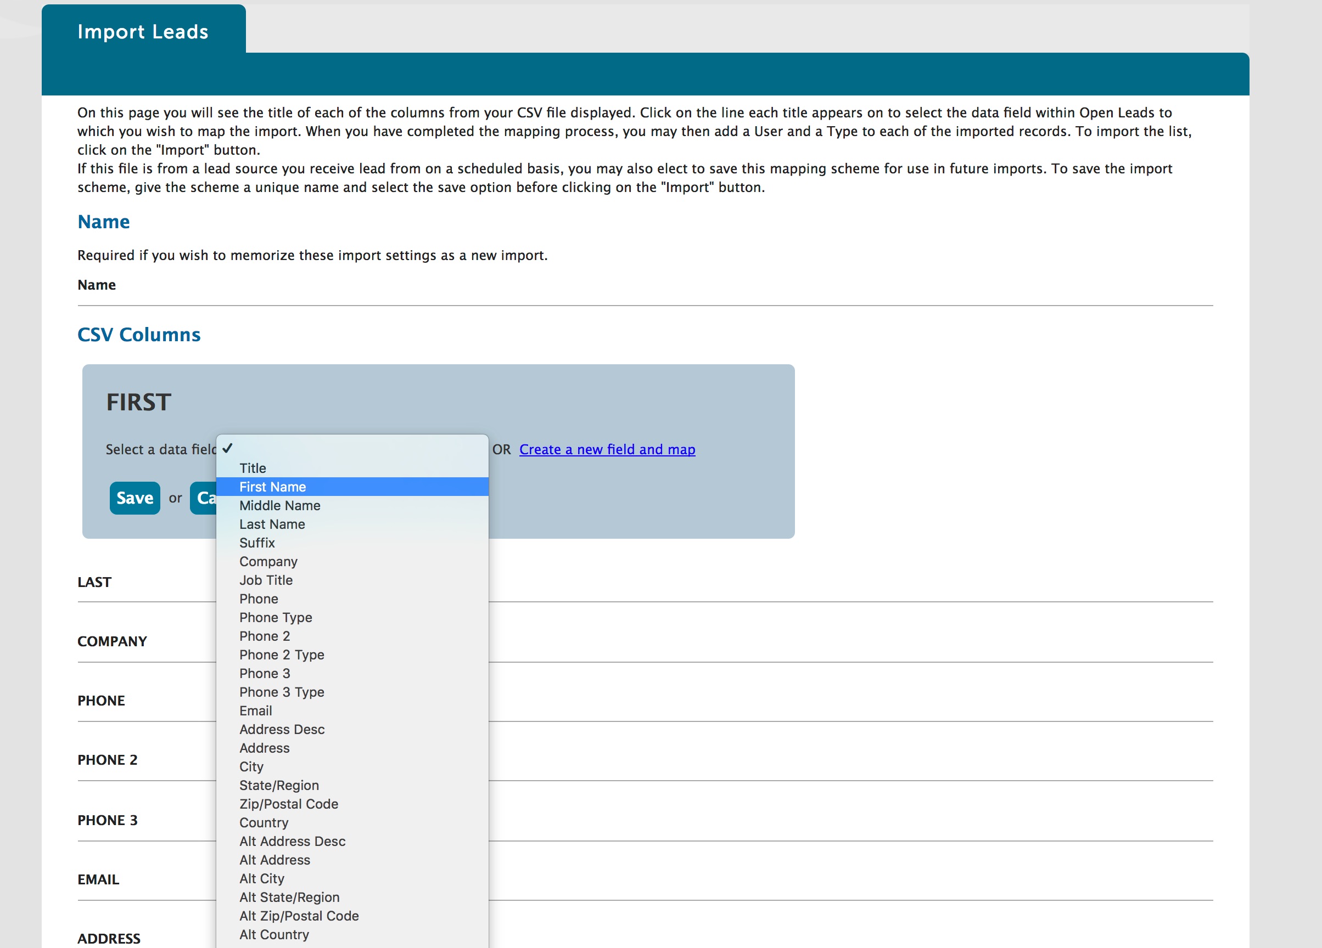The width and height of the screenshot is (1322, 948).
Task: Open the Import Leads tab
Action: coord(143,31)
